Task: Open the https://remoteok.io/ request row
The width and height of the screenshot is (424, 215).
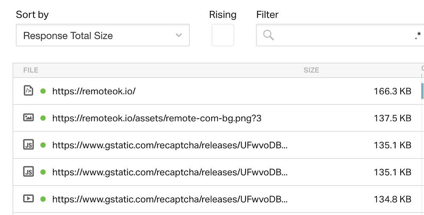Action: (x=94, y=91)
